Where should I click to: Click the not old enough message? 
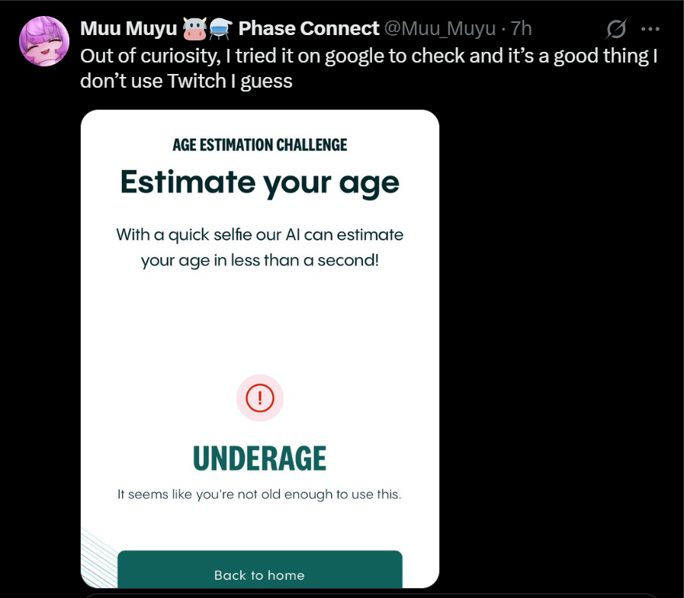259,494
